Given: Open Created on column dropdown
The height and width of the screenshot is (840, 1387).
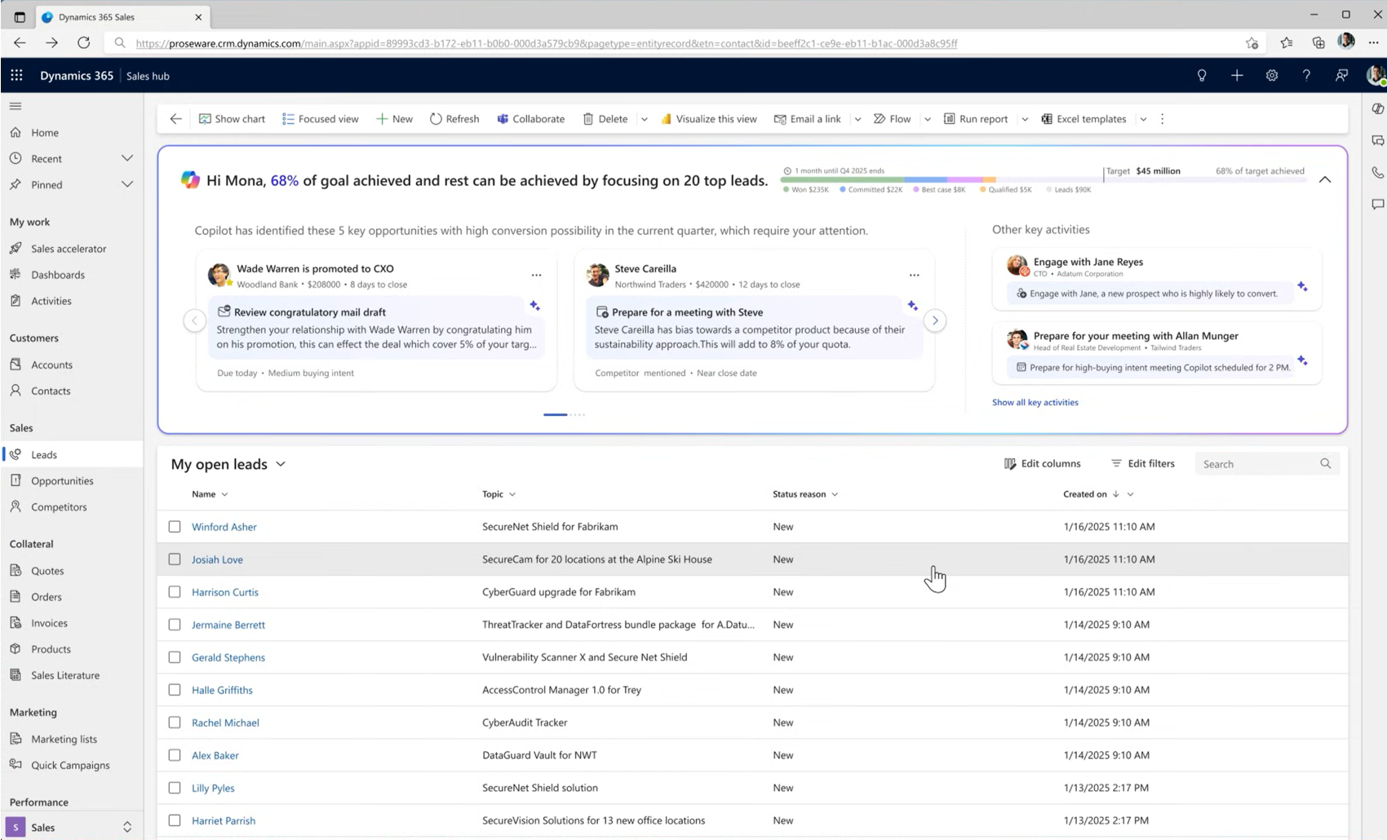Looking at the screenshot, I should tap(1130, 494).
